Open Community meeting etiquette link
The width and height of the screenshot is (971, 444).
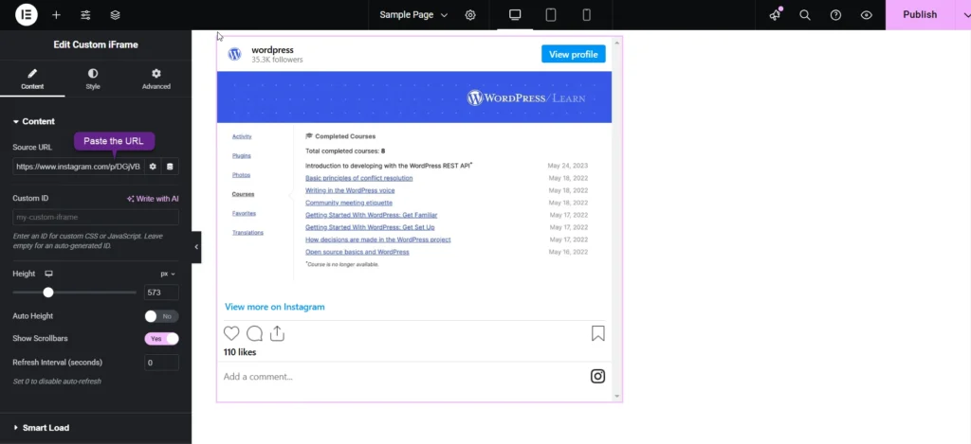click(x=349, y=203)
